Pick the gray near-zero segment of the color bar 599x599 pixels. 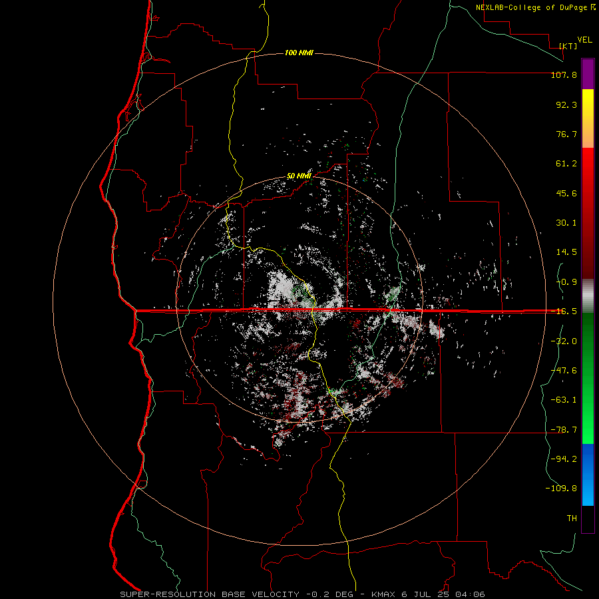pos(588,296)
